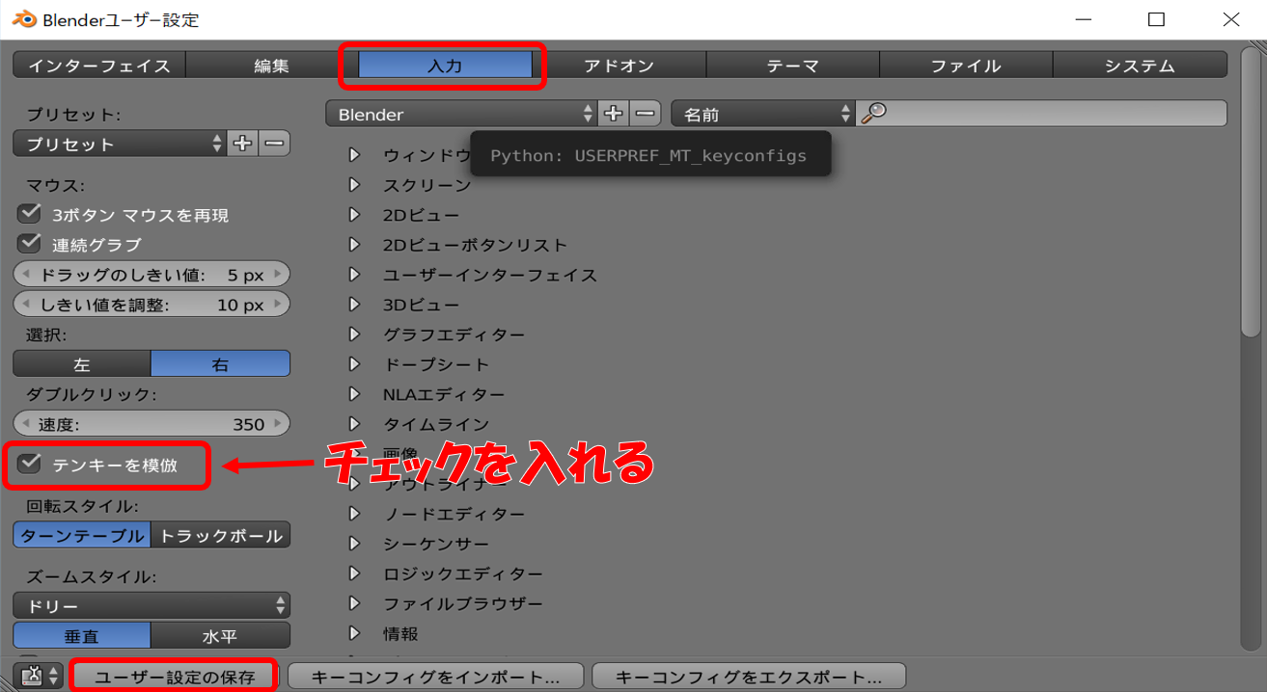Screen dimensions: 1267x692
Task: Disable 連続グラブ checkbox
Action: [30, 244]
